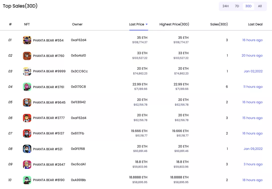Image resolution: width=272 pixels, height=189 pixels.
Task: Open the PHANTA BEAR #9645 name link
Action: tap(49, 102)
